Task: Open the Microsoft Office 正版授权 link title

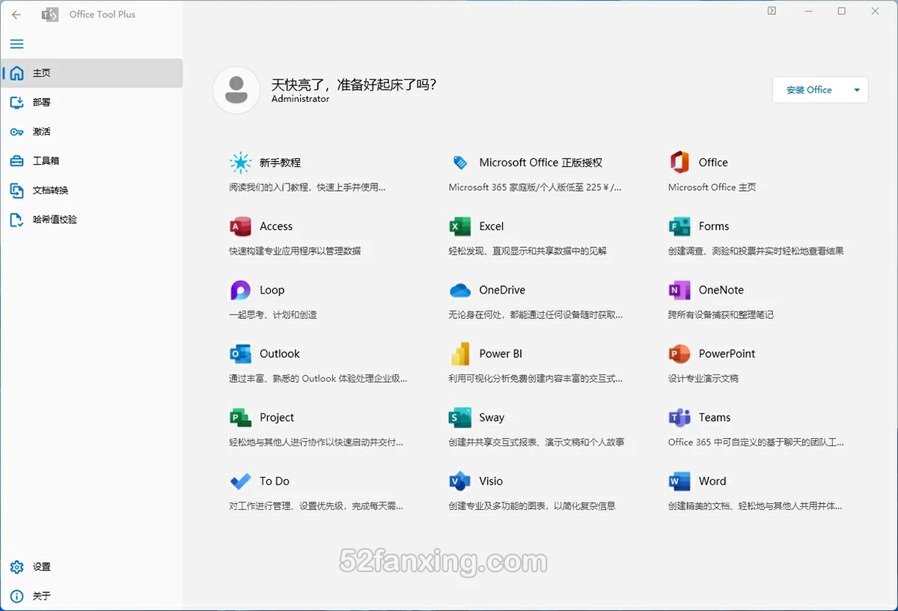Action: [540, 162]
